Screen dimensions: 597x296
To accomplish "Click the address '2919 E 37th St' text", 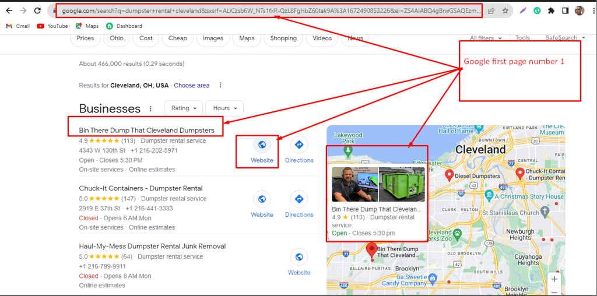I will tap(99, 208).
